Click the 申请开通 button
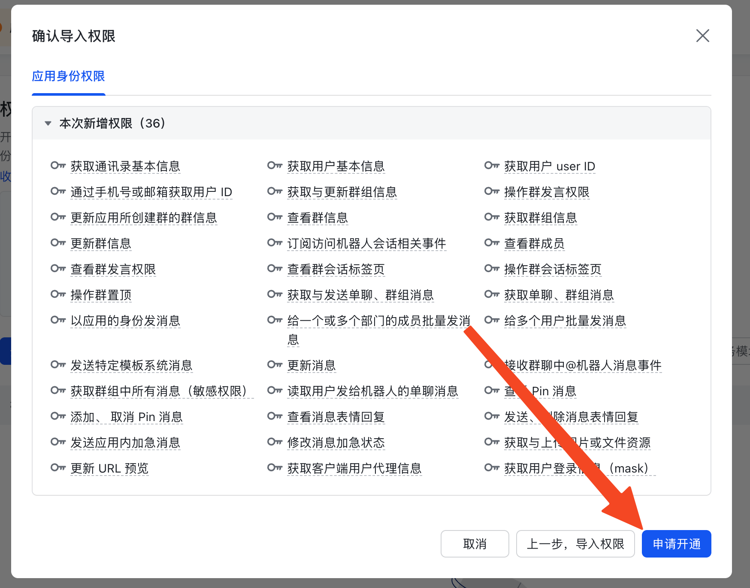This screenshot has height=588, width=750. tap(676, 544)
